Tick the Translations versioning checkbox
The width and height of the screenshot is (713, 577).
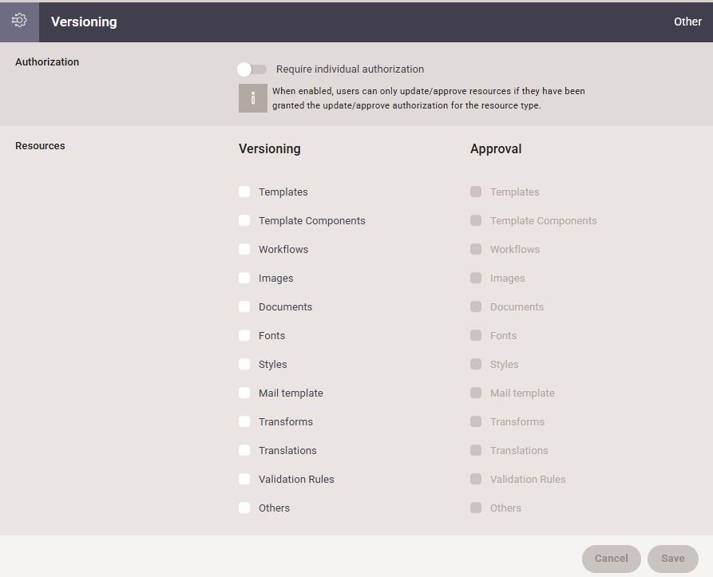click(x=244, y=451)
